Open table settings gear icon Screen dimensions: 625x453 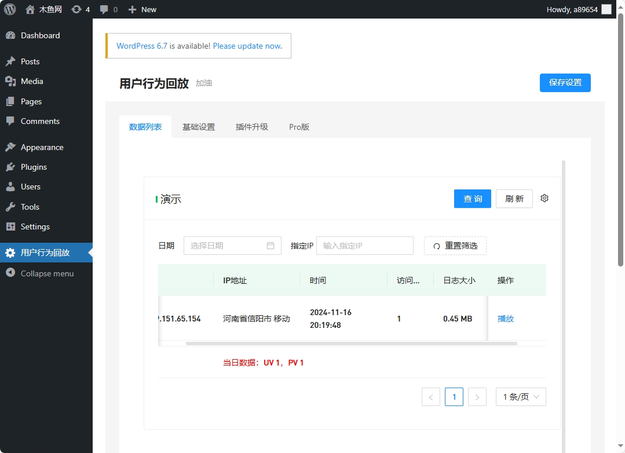(x=544, y=198)
